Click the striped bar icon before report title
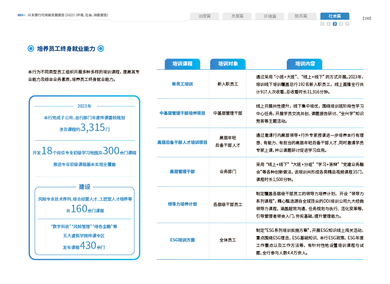 [22, 15]
